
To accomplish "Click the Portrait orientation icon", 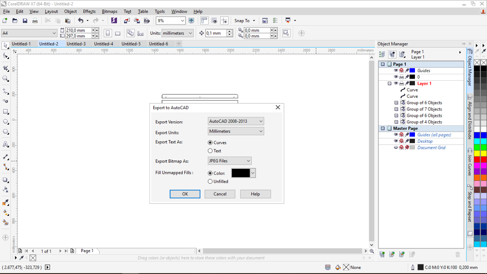I will 108,33.
